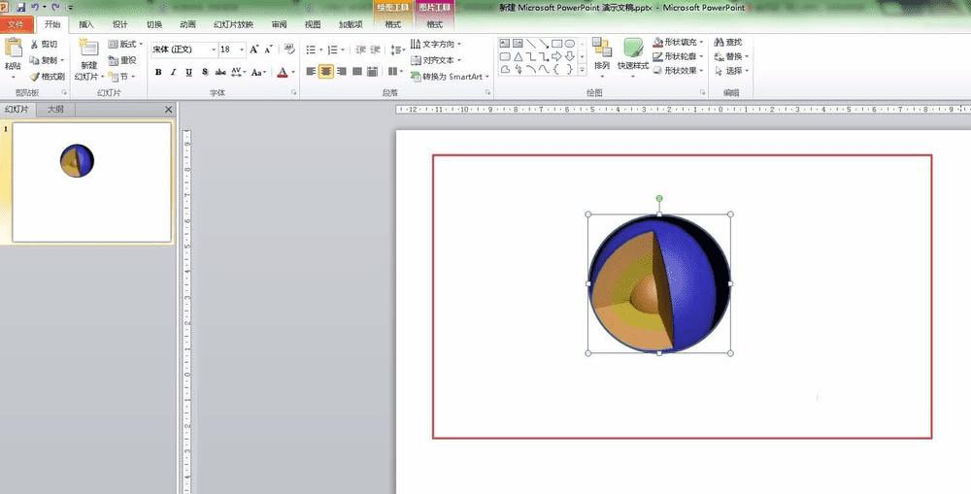
Task: Open the 视图 (View) tab
Action: tap(313, 25)
